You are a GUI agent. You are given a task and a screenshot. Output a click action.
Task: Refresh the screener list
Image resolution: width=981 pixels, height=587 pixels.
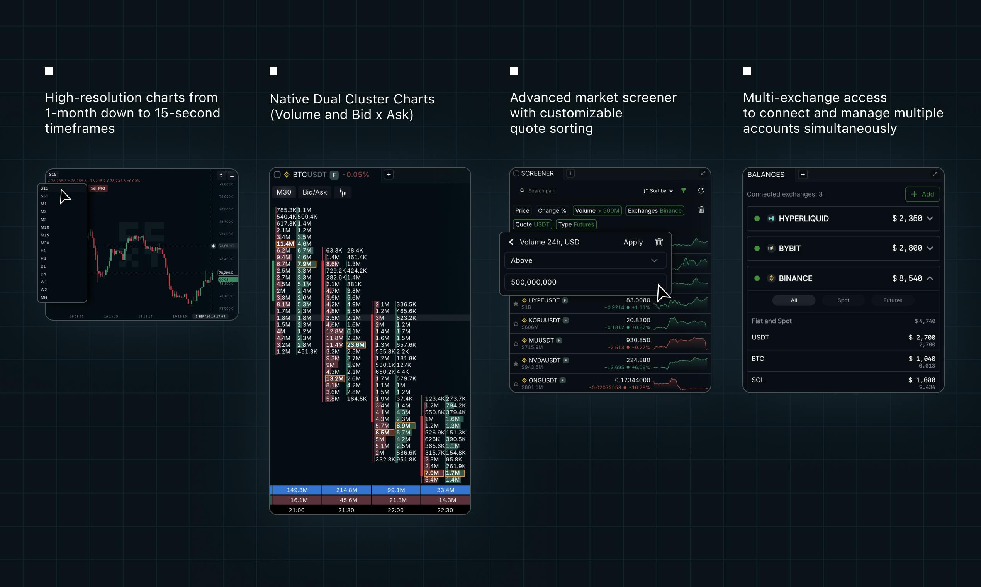click(x=701, y=191)
